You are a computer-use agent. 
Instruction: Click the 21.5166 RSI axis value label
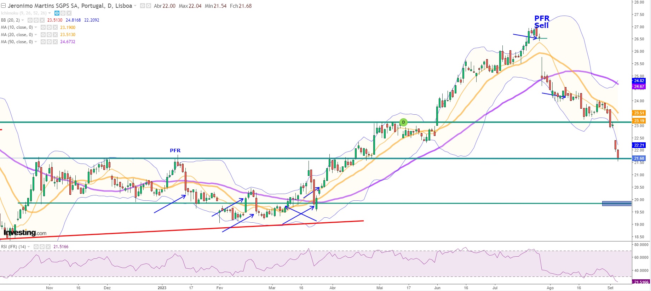(641, 282)
